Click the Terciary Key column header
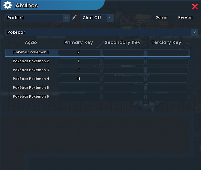The image size is (201, 170). point(166,43)
